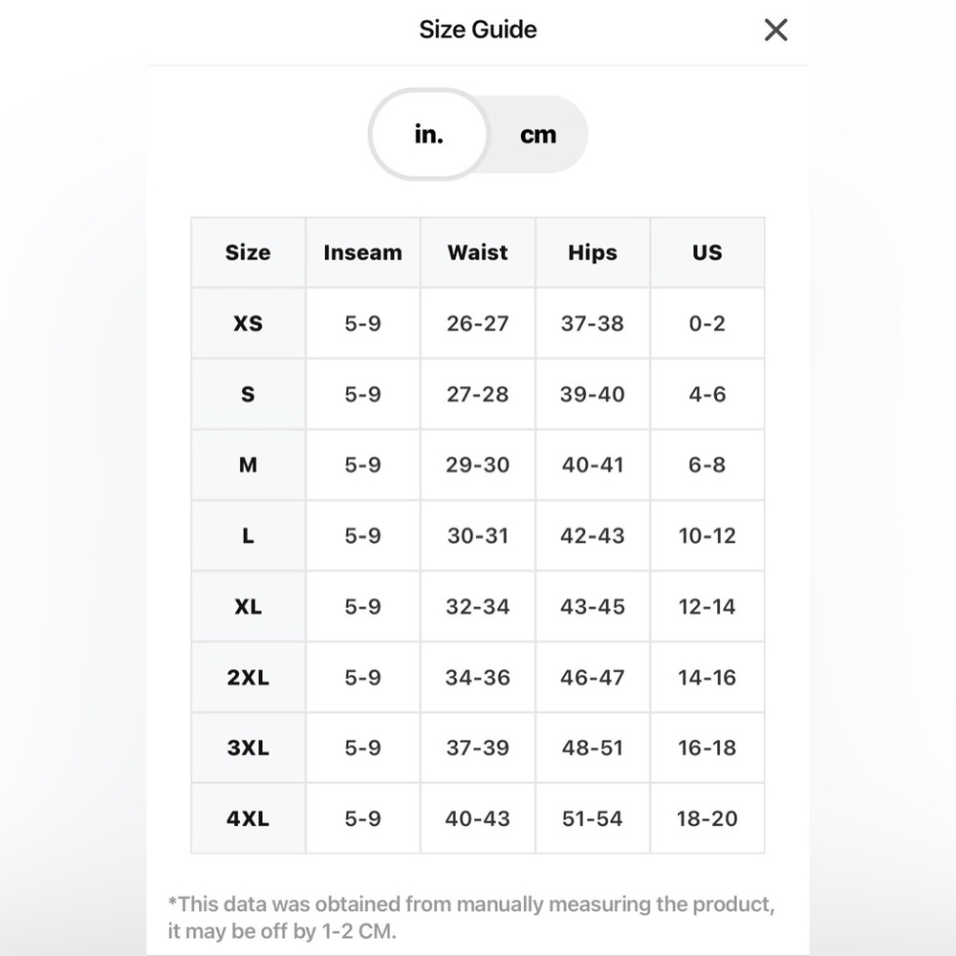Select the 4XL size row label
This screenshot has width=956, height=956.
[x=248, y=818]
